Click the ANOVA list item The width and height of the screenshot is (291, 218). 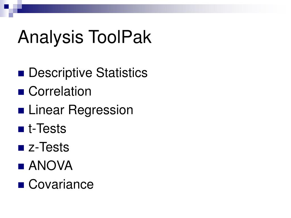51,165
